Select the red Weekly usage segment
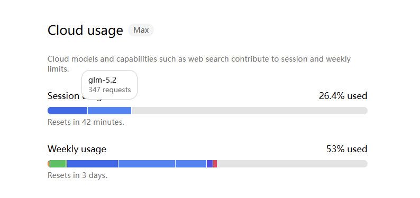Screen dimensions: 420x198 (215, 164)
